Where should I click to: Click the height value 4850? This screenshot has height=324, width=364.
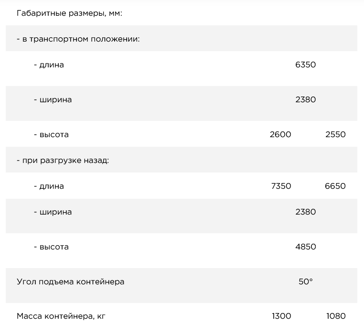(x=305, y=247)
